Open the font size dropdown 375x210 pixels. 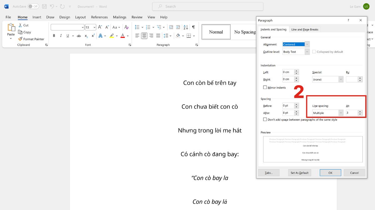(94, 27)
